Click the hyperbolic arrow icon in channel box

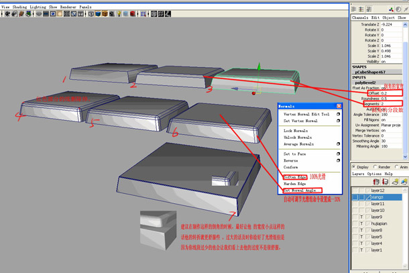(406, 9)
